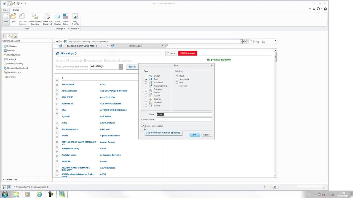Click the Common name input field
353x198 pixels.
click(184, 119)
